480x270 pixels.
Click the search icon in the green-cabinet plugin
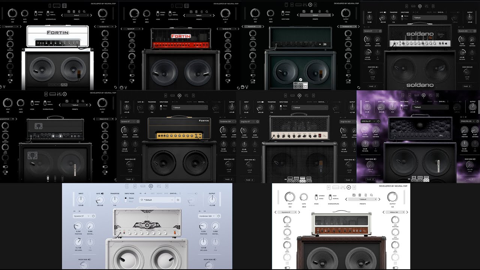click(x=327, y=11)
